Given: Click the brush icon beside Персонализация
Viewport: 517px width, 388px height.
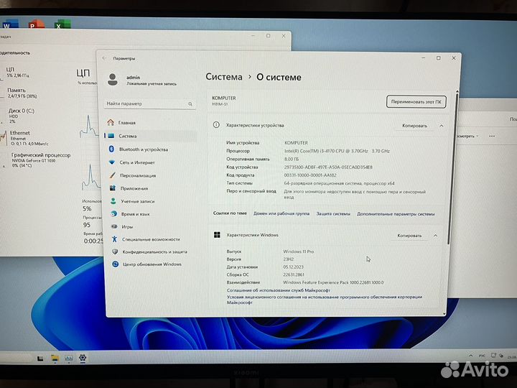Looking at the screenshot, I should (x=113, y=175).
